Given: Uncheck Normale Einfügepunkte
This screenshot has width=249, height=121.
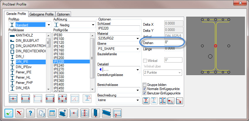Looking at the screenshot, I should [x=145, y=89].
